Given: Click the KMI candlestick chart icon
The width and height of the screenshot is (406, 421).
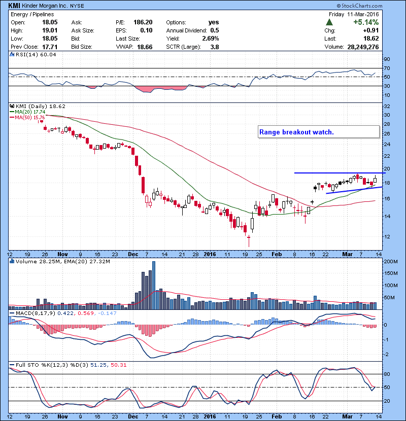Looking at the screenshot, I should point(12,106).
